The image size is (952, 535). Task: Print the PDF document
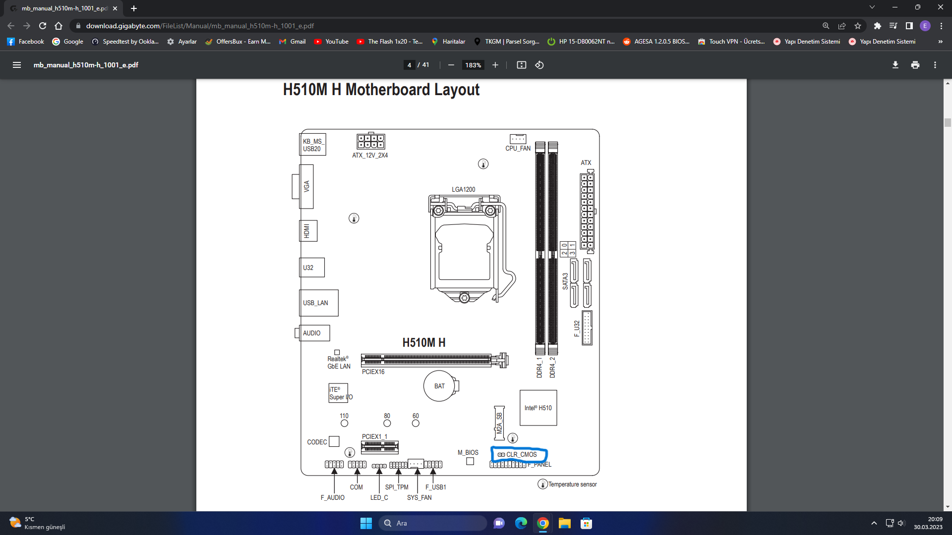[x=915, y=65]
